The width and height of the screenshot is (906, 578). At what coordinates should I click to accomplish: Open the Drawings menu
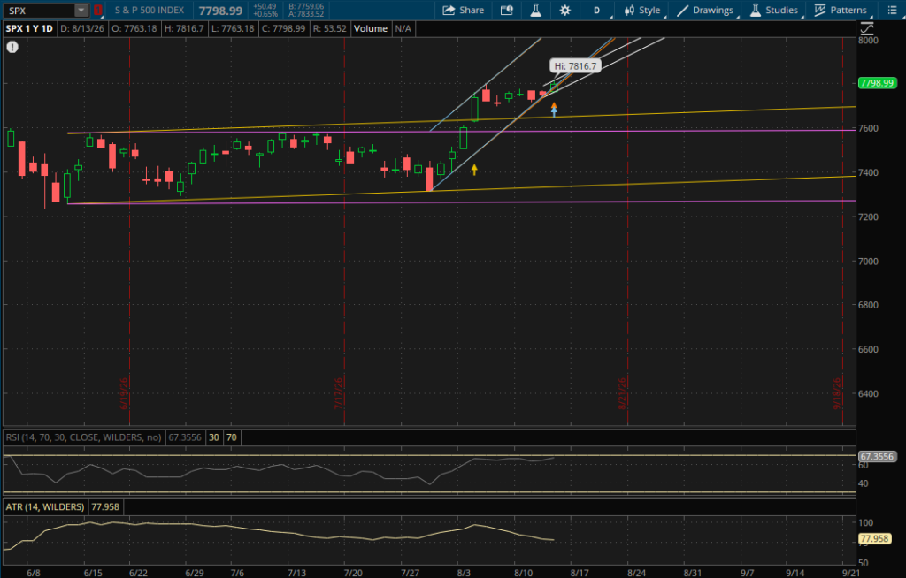click(705, 11)
